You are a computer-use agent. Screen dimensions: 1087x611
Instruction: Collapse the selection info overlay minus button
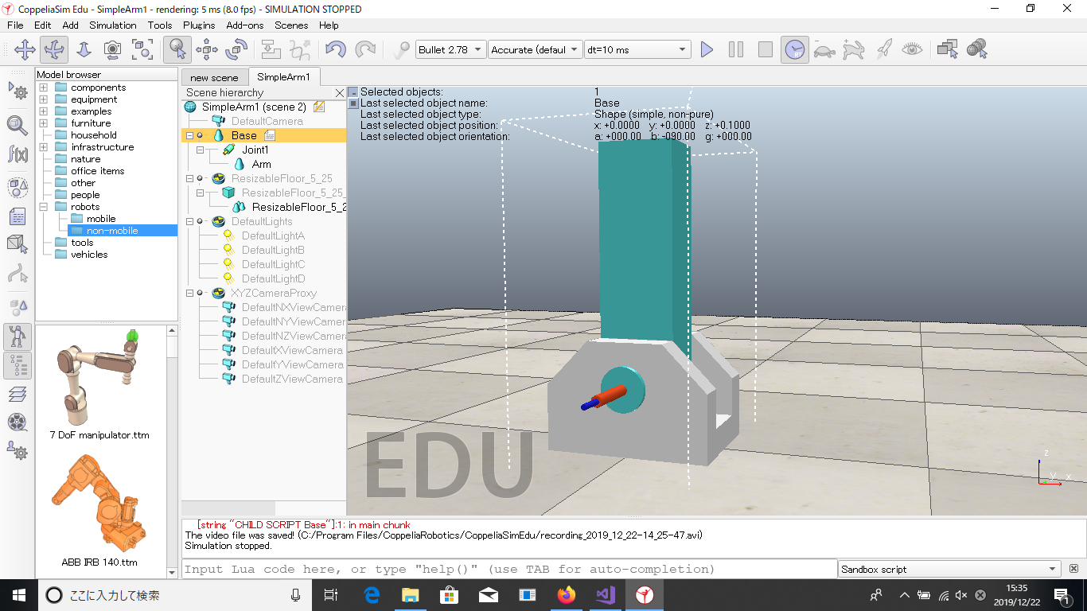(353, 92)
